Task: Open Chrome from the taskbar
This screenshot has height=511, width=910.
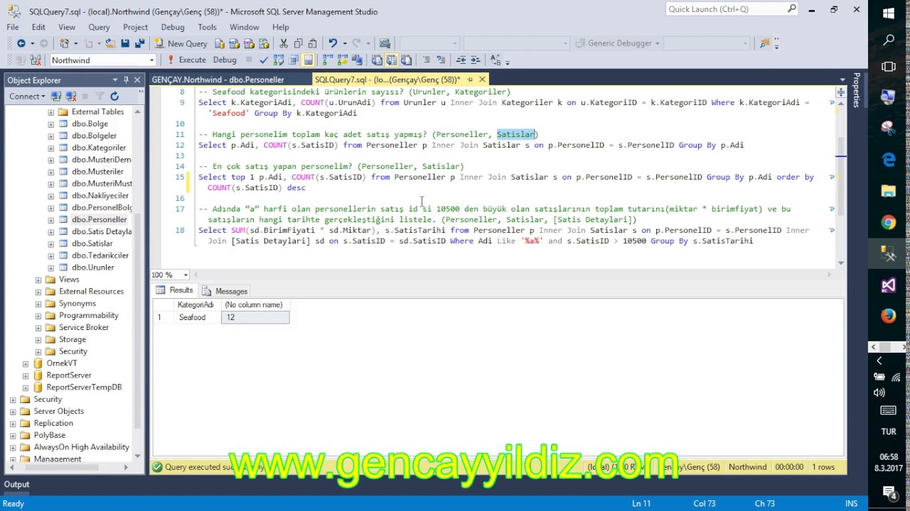Action: click(889, 223)
